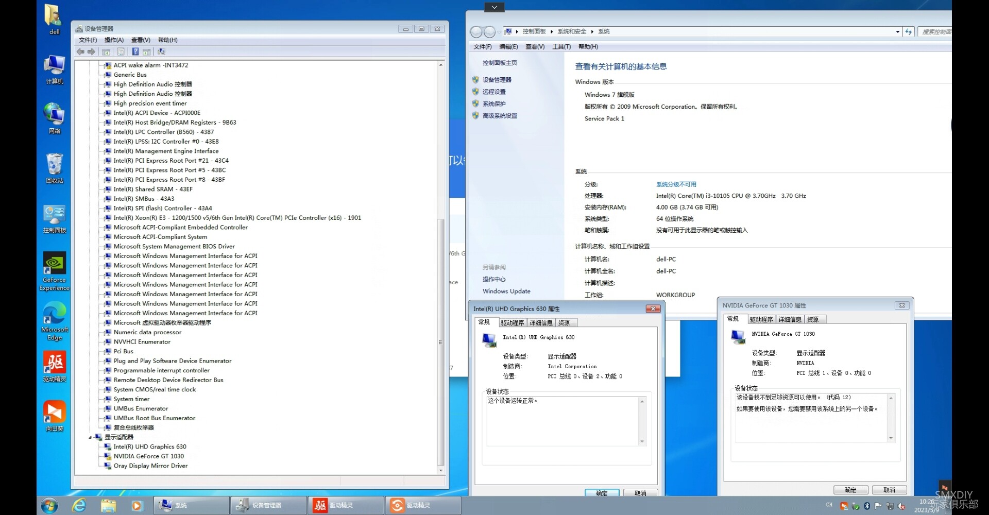Switch to 详细信息 tab in Intel UHD properties
989x515 pixels.
[x=541, y=323]
